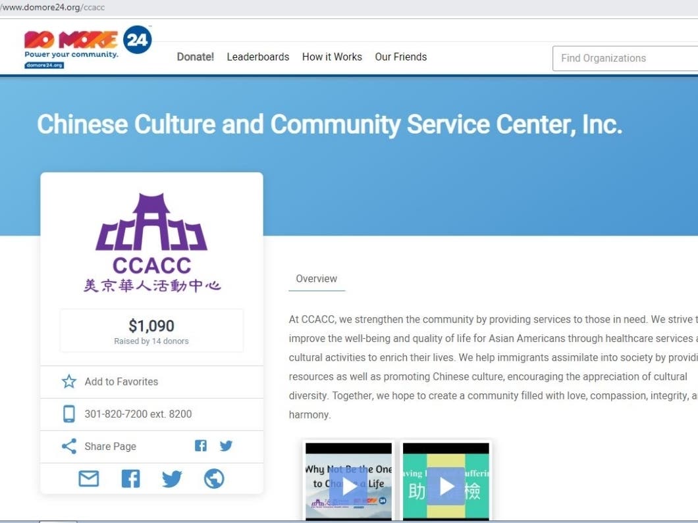
Task: Open the Donate! menu item
Action: click(x=195, y=57)
